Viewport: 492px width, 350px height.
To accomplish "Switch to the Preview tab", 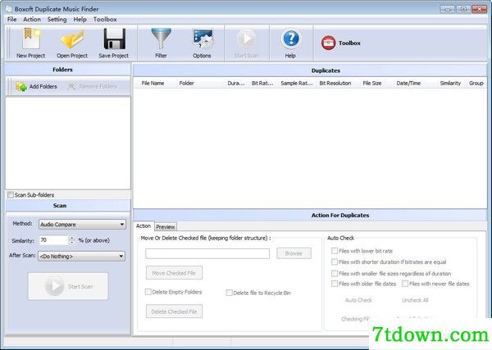I will [166, 226].
